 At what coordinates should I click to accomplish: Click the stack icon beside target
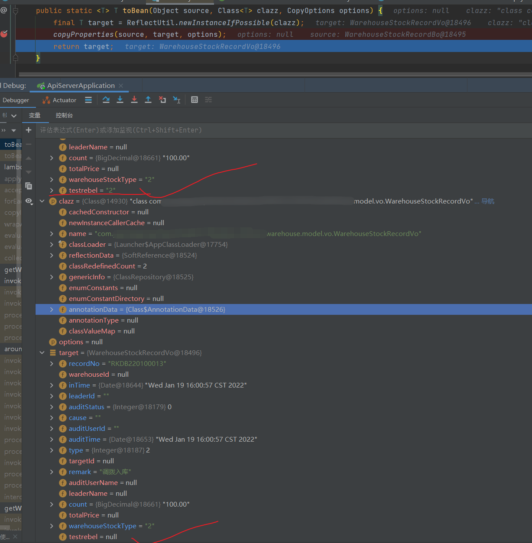pyautogui.click(x=53, y=353)
